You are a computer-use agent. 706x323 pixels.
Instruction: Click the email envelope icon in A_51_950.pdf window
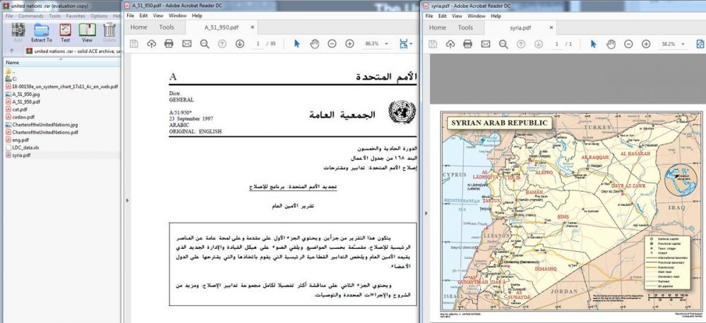(x=186, y=44)
